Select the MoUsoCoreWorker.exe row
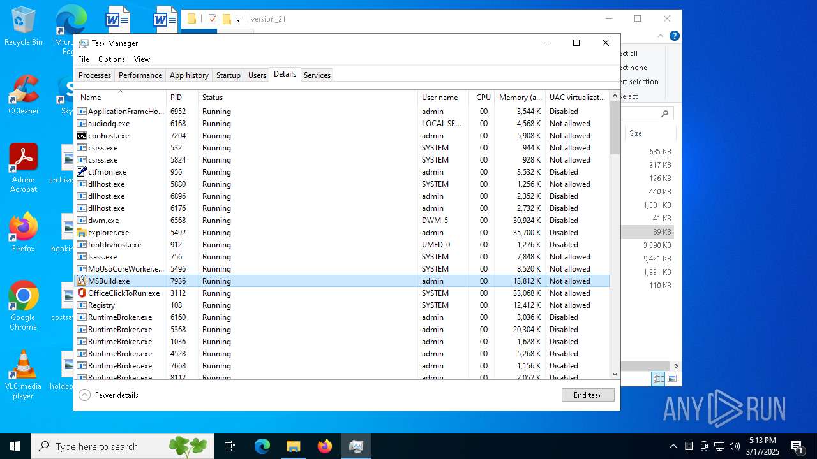 342,269
